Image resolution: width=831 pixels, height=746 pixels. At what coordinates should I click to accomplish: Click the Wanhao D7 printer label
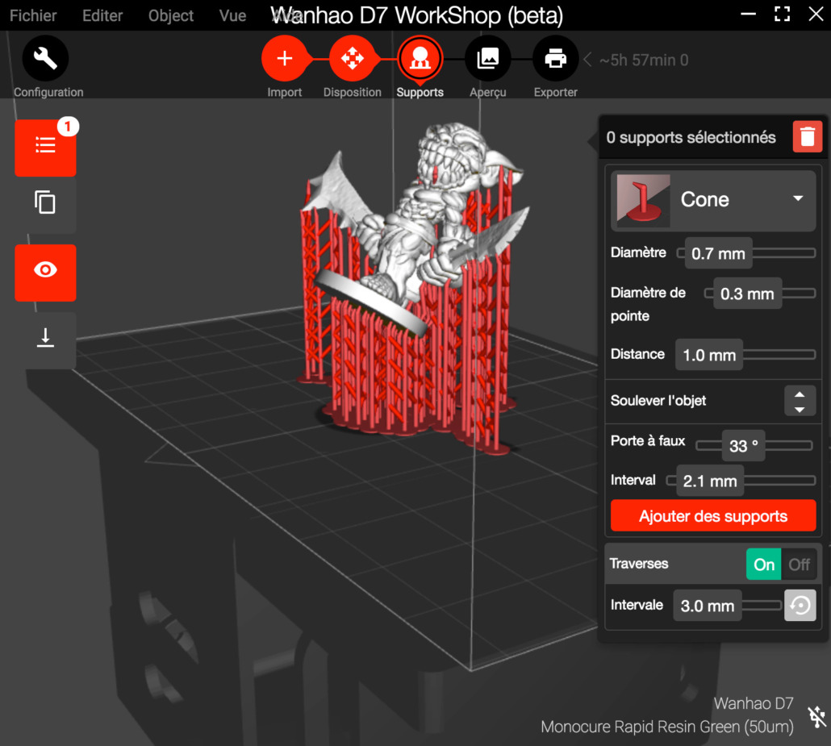click(x=753, y=703)
